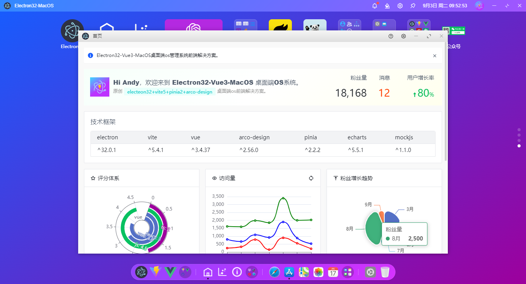Dismiss the blue info banner about Electron32-Vue3-MacOS

[x=434, y=55]
